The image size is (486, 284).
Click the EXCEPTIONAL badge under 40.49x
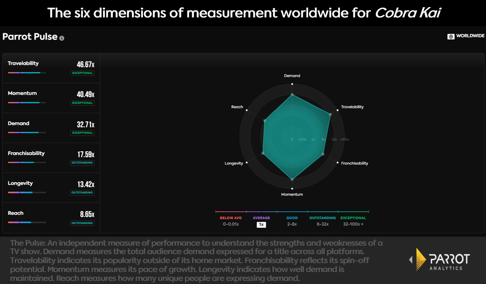coord(82,103)
